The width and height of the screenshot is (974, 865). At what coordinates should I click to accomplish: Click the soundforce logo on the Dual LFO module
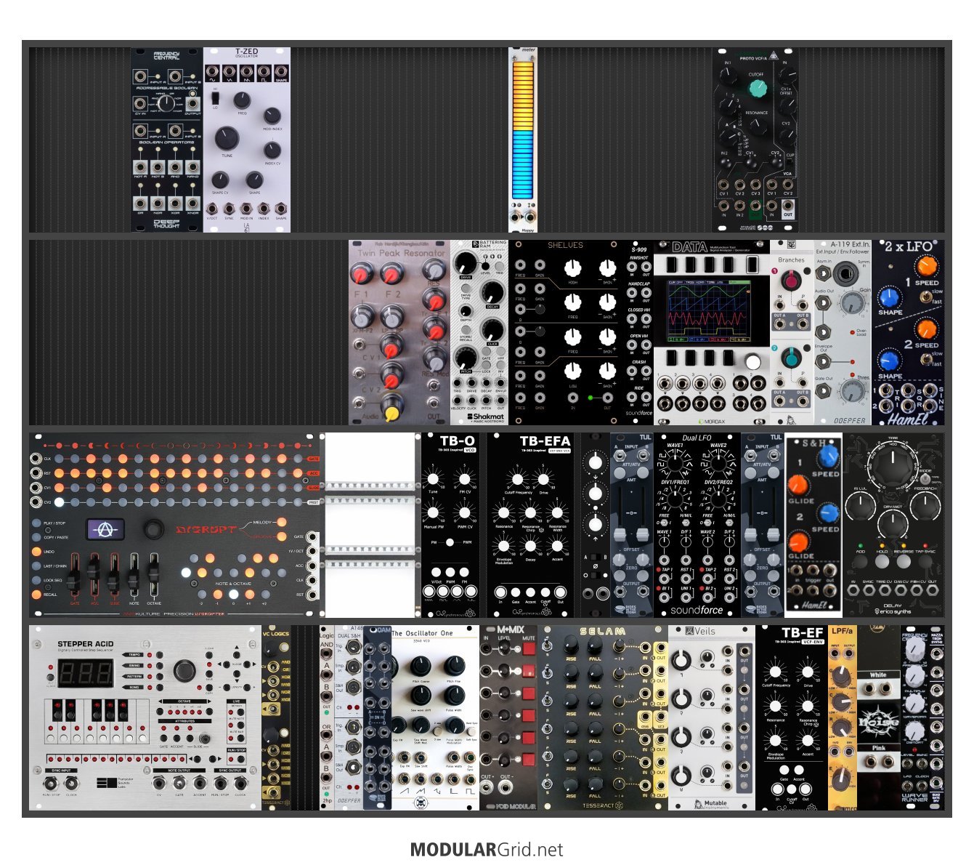[x=697, y=610]
